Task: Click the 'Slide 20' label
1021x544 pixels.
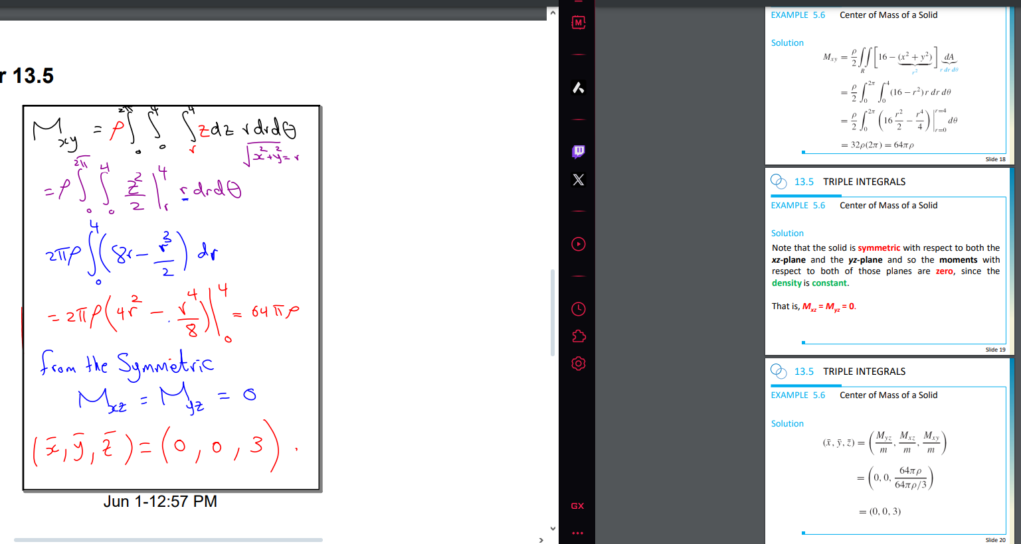Action: click(x=995, y=540)
